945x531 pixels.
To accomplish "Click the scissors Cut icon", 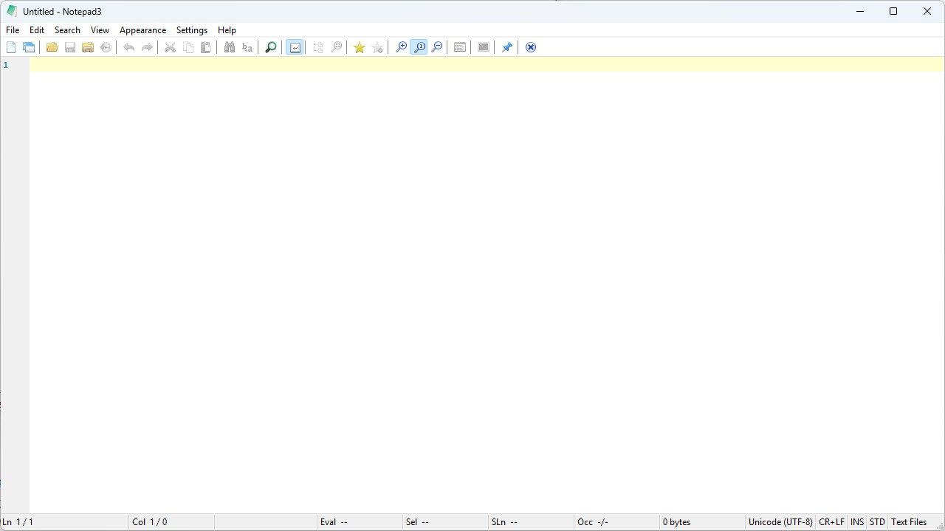I will point(170,47).
